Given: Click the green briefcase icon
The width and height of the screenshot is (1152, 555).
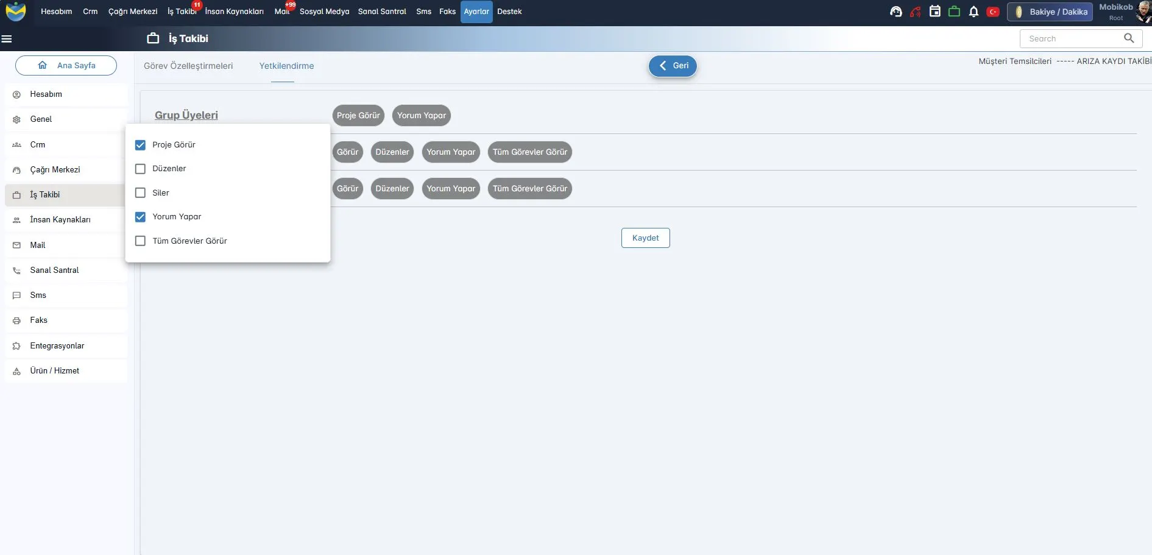Looking at the screenshot, I should pyautogui.click(x=954, y=12).
